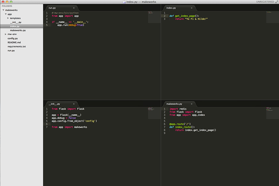Open makeworks.py in the sidebar
Screen dimensions: 279x186
pyautogui.click(x=18, y=30)
